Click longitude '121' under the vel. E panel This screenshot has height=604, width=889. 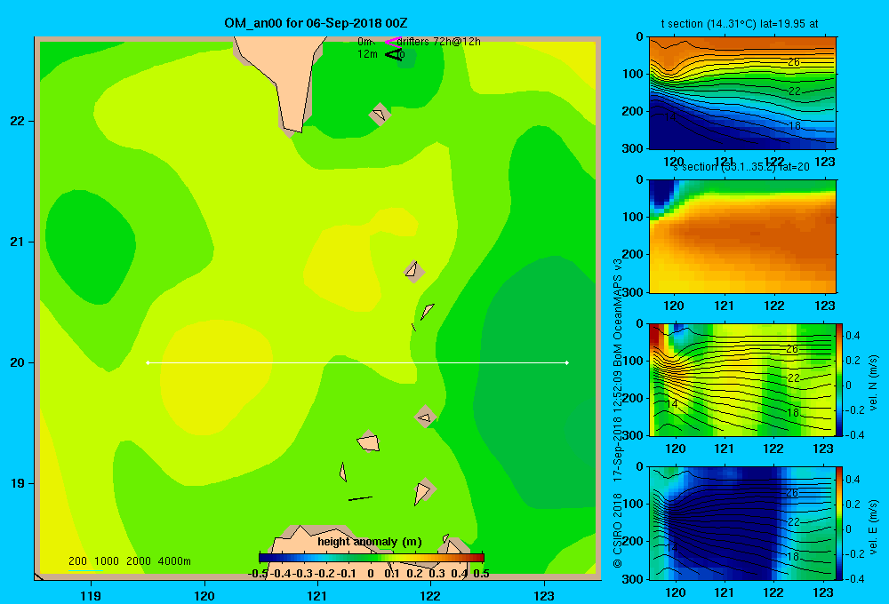(724, 592)
